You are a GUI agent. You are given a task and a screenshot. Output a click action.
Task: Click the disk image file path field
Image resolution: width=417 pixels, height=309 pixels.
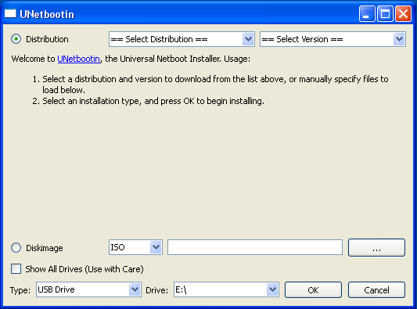[x=255, y=247]
